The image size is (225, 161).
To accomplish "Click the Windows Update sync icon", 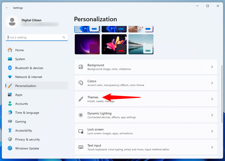I will tap(10, 148).
